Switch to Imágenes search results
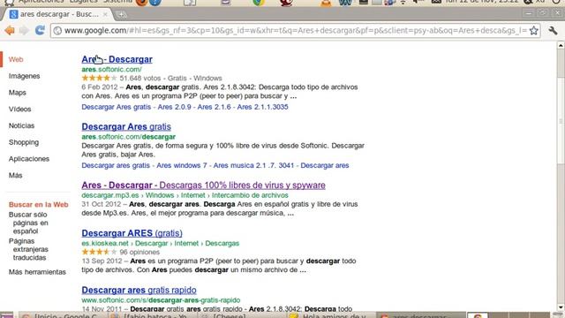This screenshot has width=565, height=318. coord(24,76)
